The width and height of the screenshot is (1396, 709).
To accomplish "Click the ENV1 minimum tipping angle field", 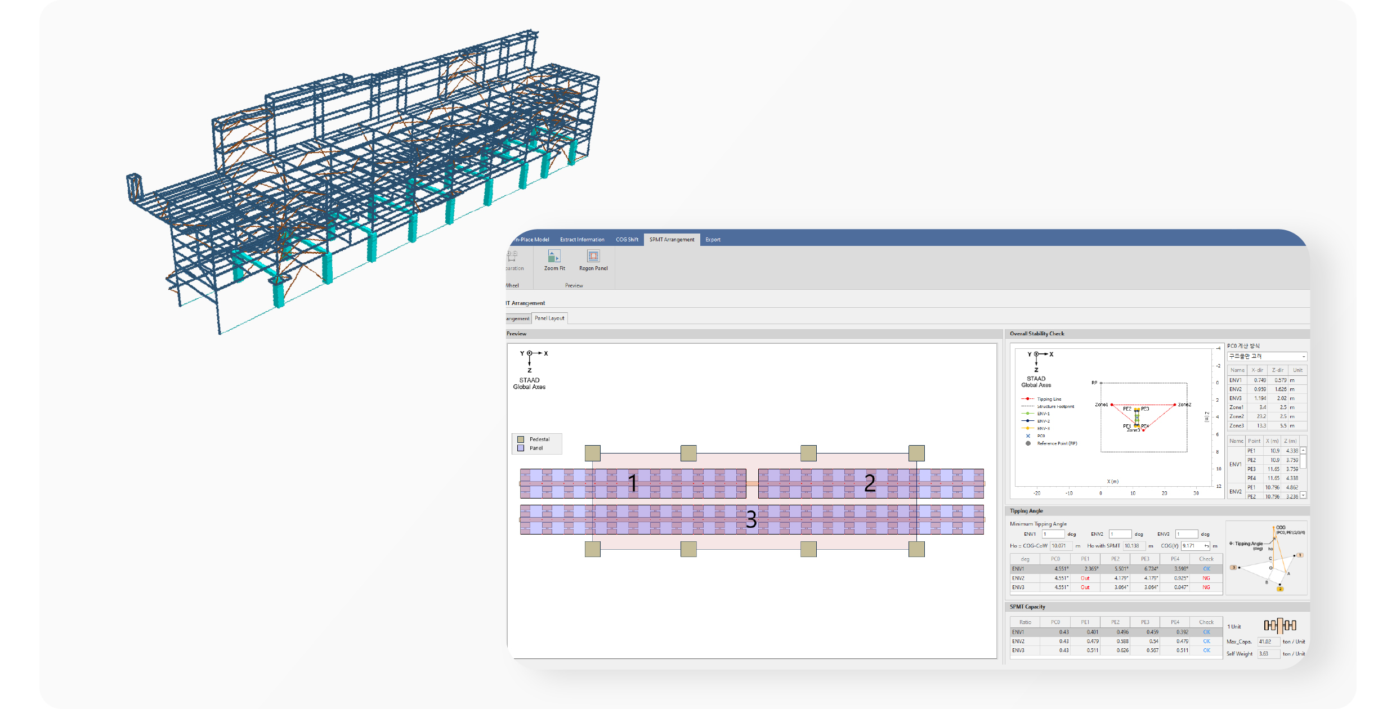I will pos(1053,534).
